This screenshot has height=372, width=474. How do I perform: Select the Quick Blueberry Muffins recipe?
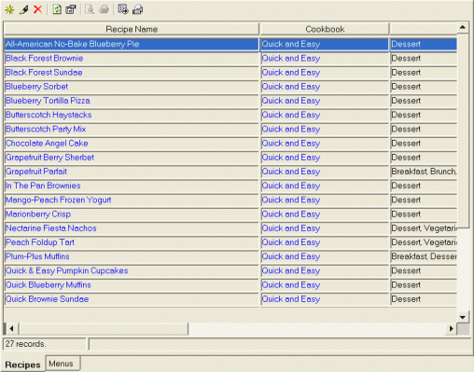132,285
